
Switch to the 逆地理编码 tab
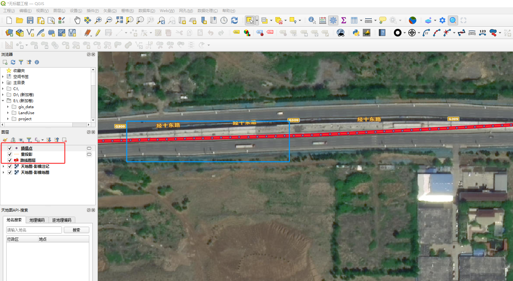point(62,220)
